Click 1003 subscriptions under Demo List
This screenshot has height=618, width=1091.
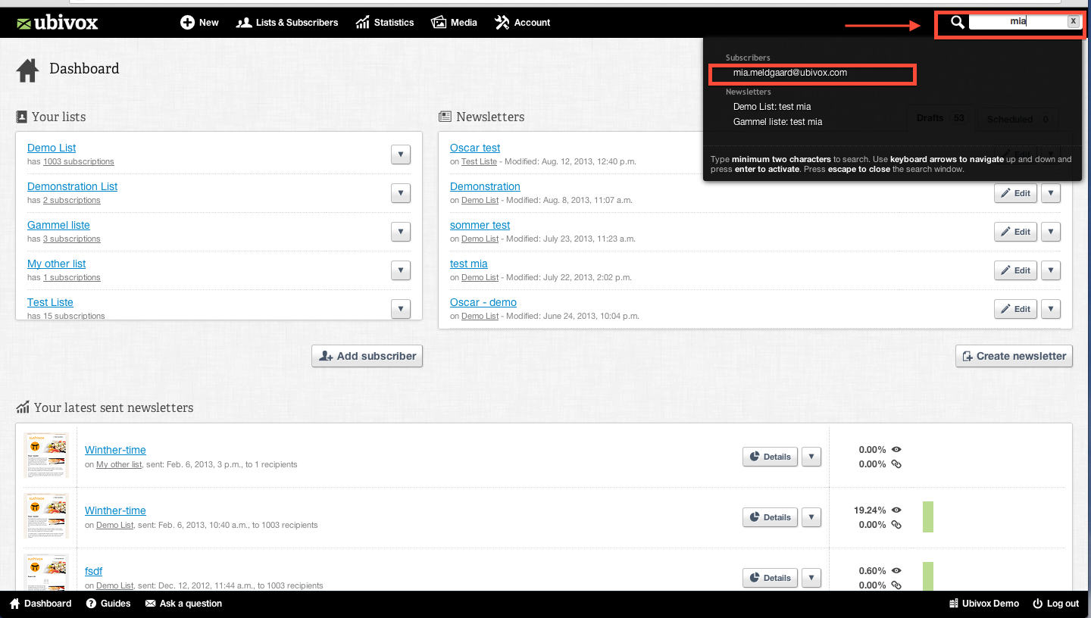tap(79, 162)
